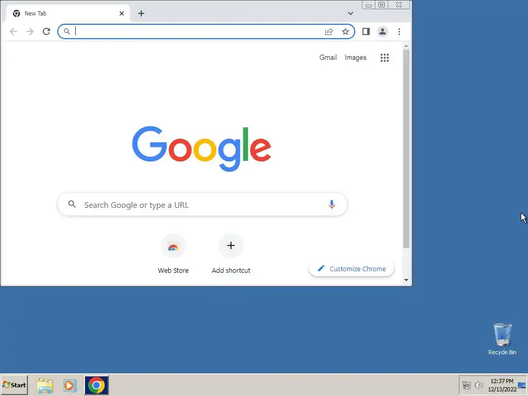Minimize the Chrome window
Image resolution: width=528 pixels, height=396 pixels.
pyautogui.click(x=369, y=5)
